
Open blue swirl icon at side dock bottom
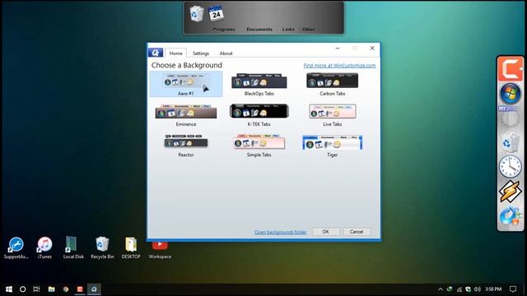511,215
